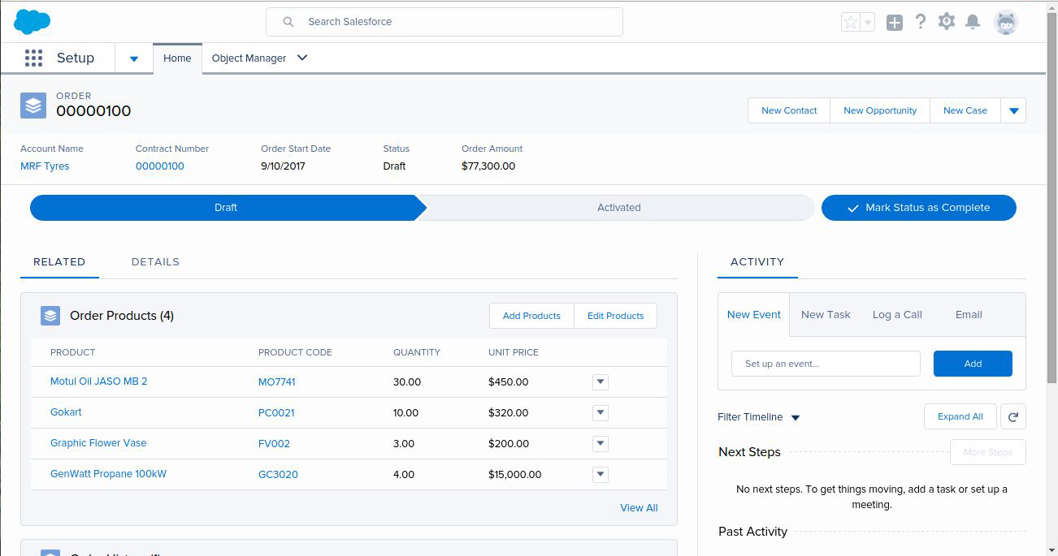
Task: Click the New Case button
Action: (x=965, y=110)
